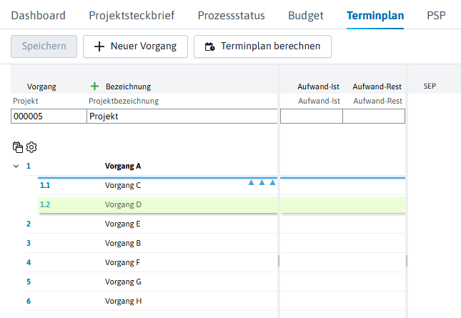
Task: Select the Vorgang B row name
Action: (123, 244)
